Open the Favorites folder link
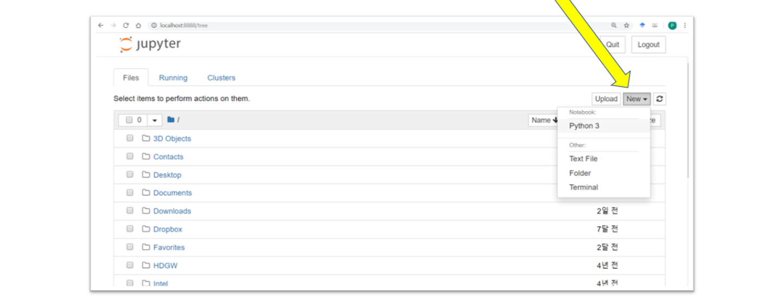This screenshot has width=768, height=303. [169, 247]
